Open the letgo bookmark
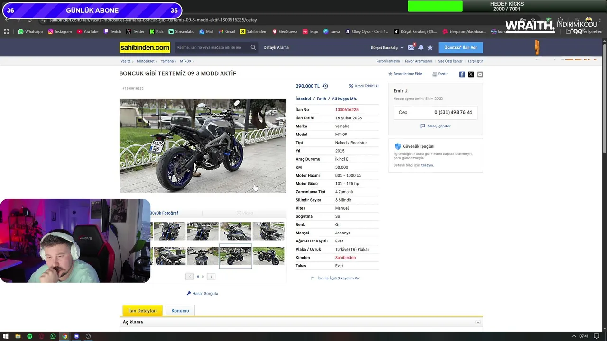This screenshot has height=341, width=607. [x=310, y=32]
